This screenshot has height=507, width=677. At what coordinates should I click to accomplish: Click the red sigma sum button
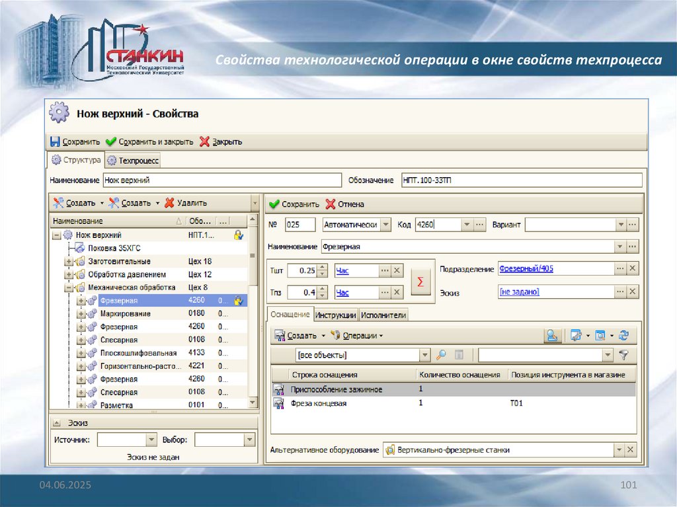coord(421,281)
